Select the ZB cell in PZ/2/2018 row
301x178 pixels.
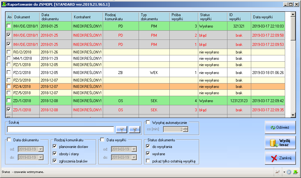coord(121,72)
